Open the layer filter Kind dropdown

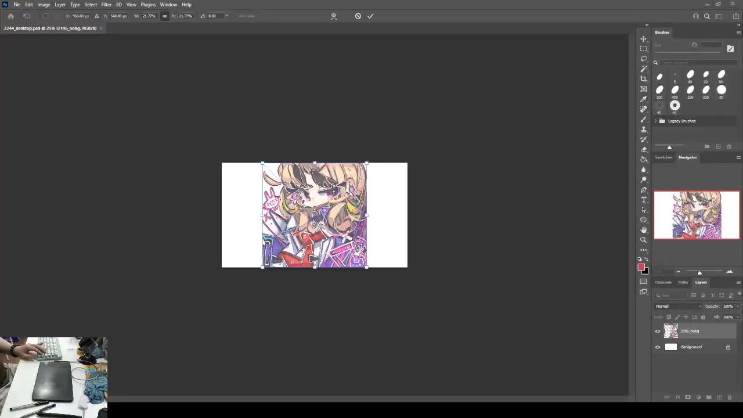[x=670, y=295]
